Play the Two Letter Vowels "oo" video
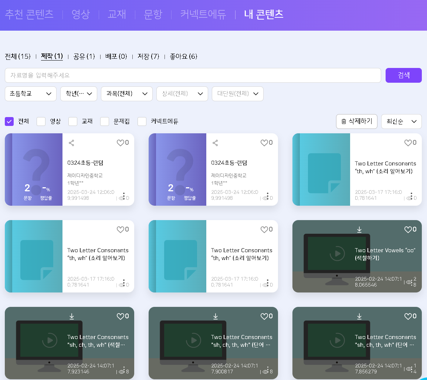Viewport: 427px width, 380px height. coord(337,254)
